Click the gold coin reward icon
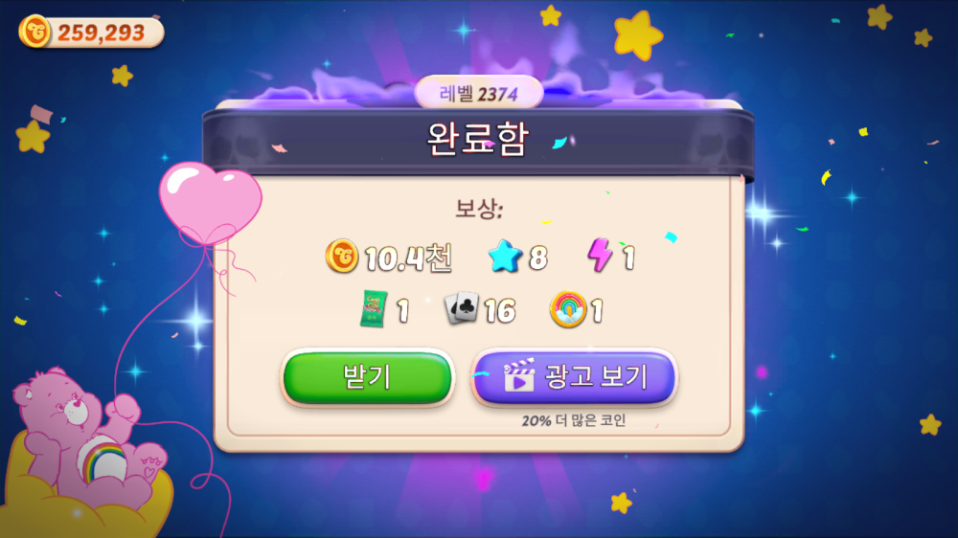The image size is (958, 538). tap(342, 256)
